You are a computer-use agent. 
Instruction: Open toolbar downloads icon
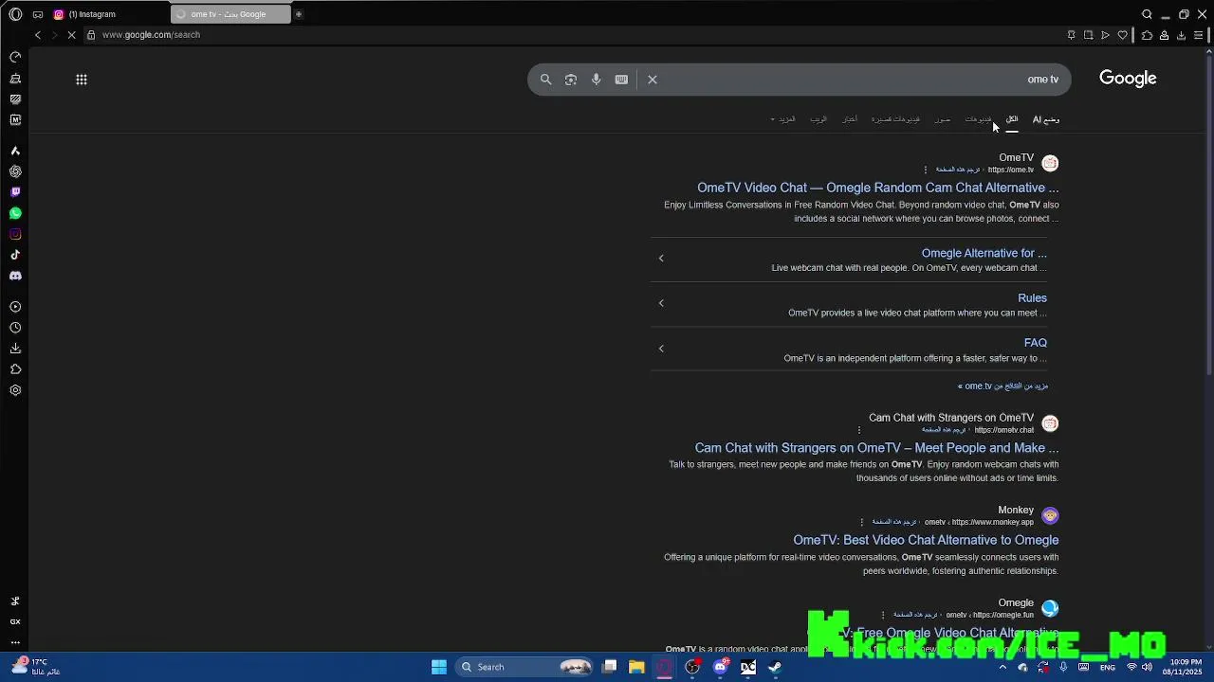[x=1181, y=35]
